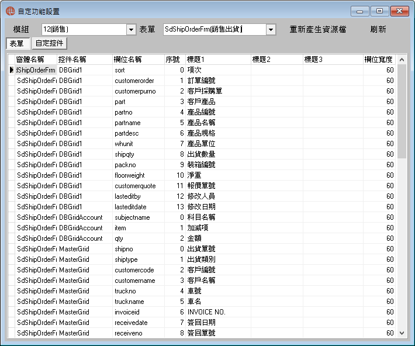Screen dimensions: 415x346
Task: Select the 'customerorder' field cell
Action: click(139, 81)
